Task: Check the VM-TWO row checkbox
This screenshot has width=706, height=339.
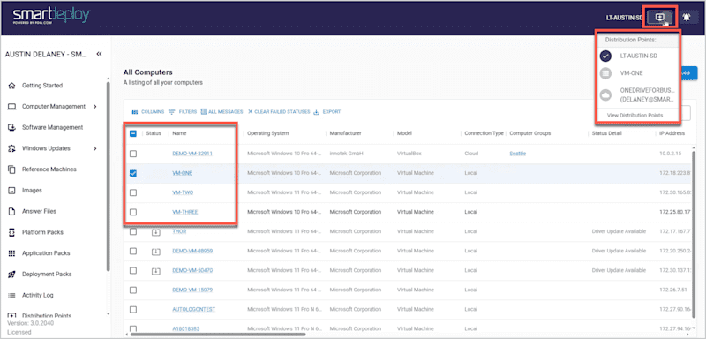Action: (133, 192)
